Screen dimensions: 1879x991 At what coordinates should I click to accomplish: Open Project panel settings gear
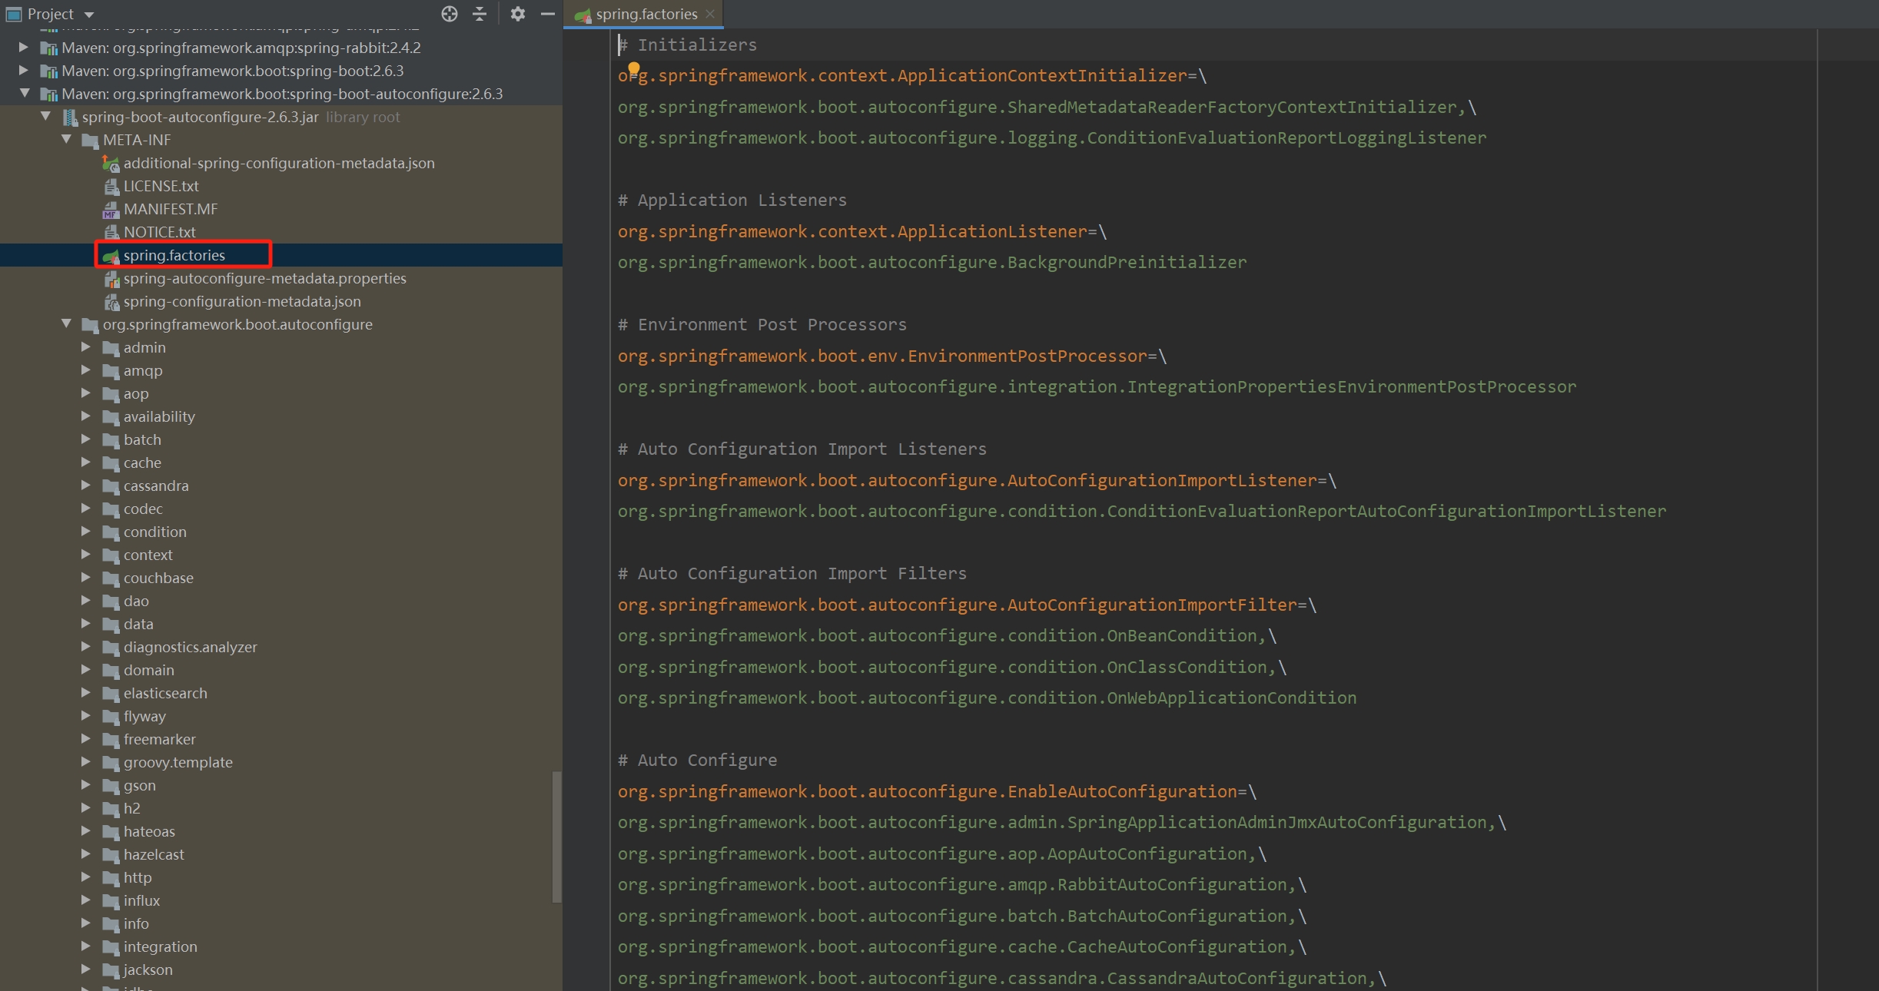[x=518, y=14]
